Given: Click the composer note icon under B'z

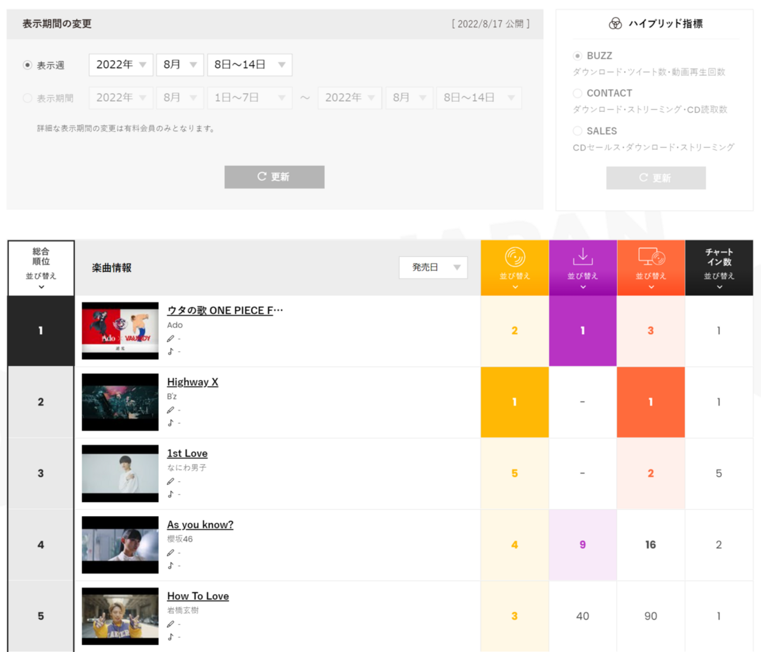Looking at the screenshot, I should pyautogui.click(x=170, y=423).
